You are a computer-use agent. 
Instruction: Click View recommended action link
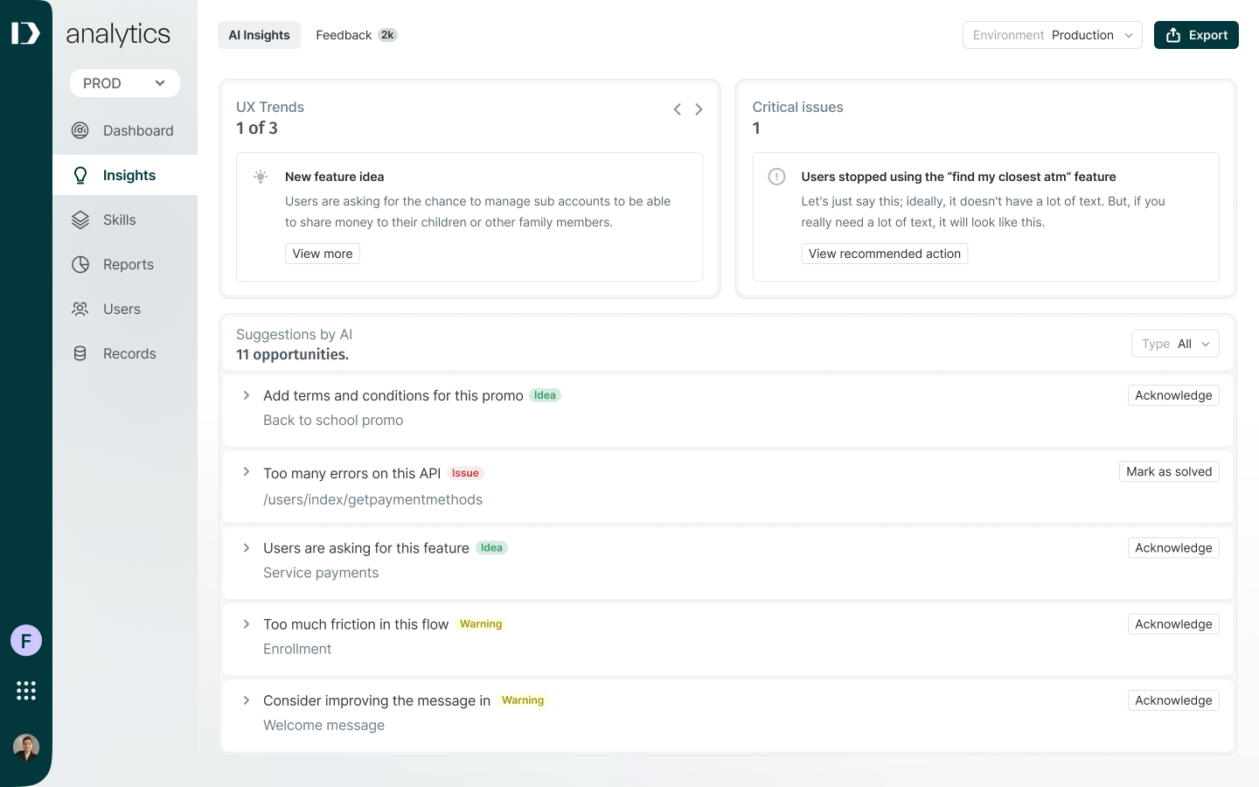pyautogui.click(x=884, y=254)
